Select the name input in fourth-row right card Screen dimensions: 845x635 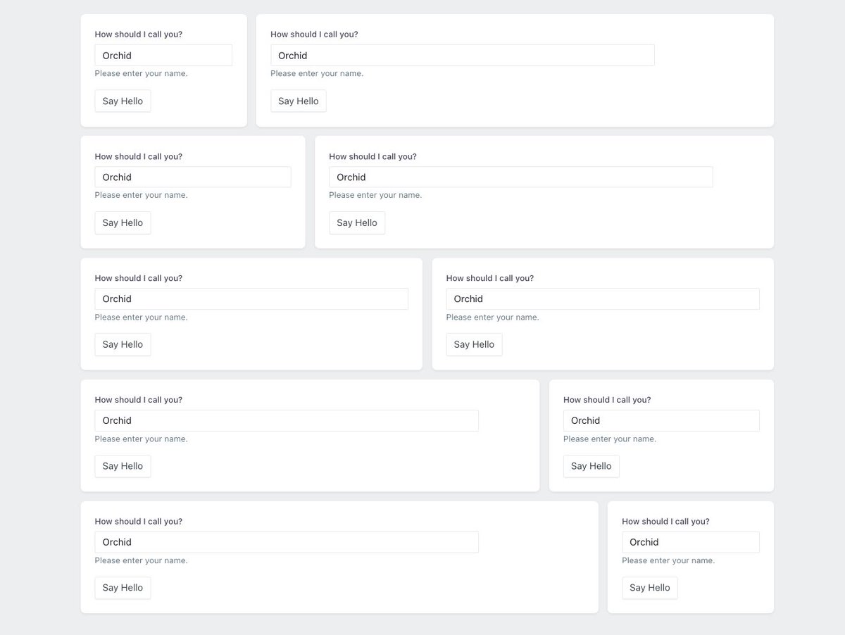(662, 420)
